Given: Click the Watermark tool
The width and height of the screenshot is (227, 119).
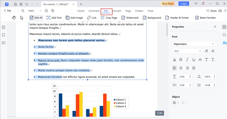Looking at the screenshot, I should tap(129, 18).
